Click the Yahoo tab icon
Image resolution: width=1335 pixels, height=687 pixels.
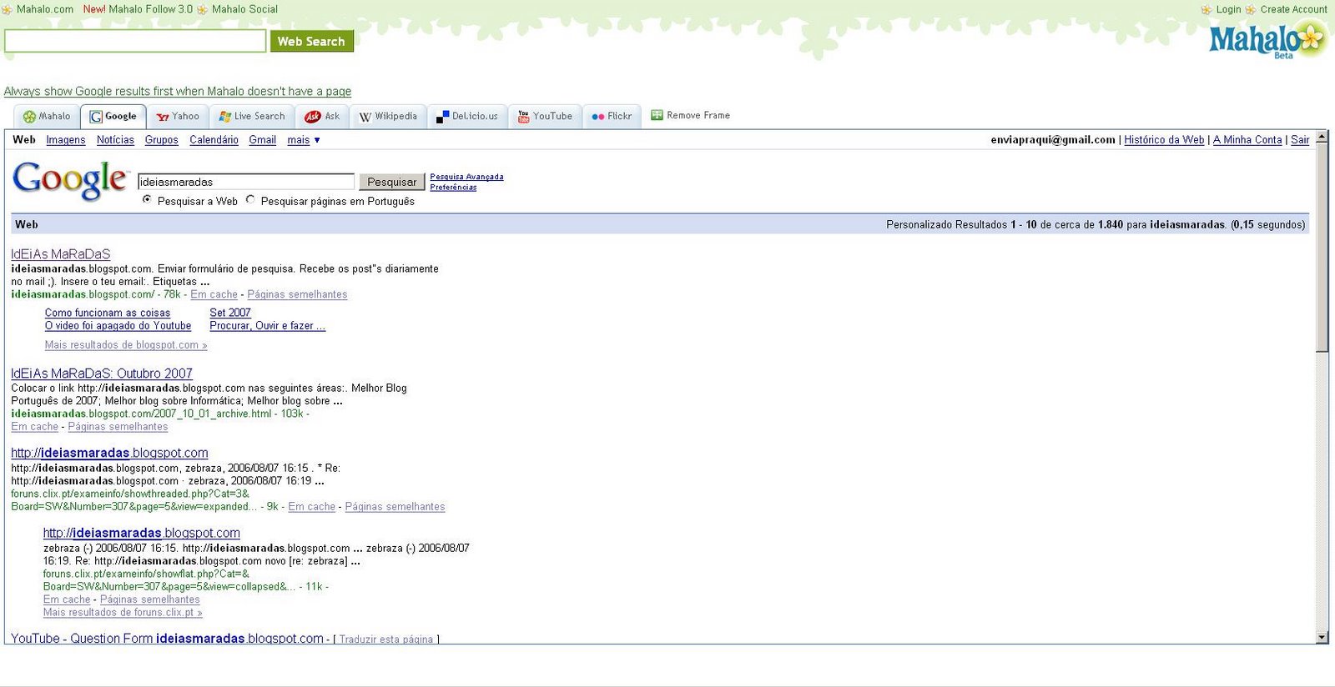163,117
